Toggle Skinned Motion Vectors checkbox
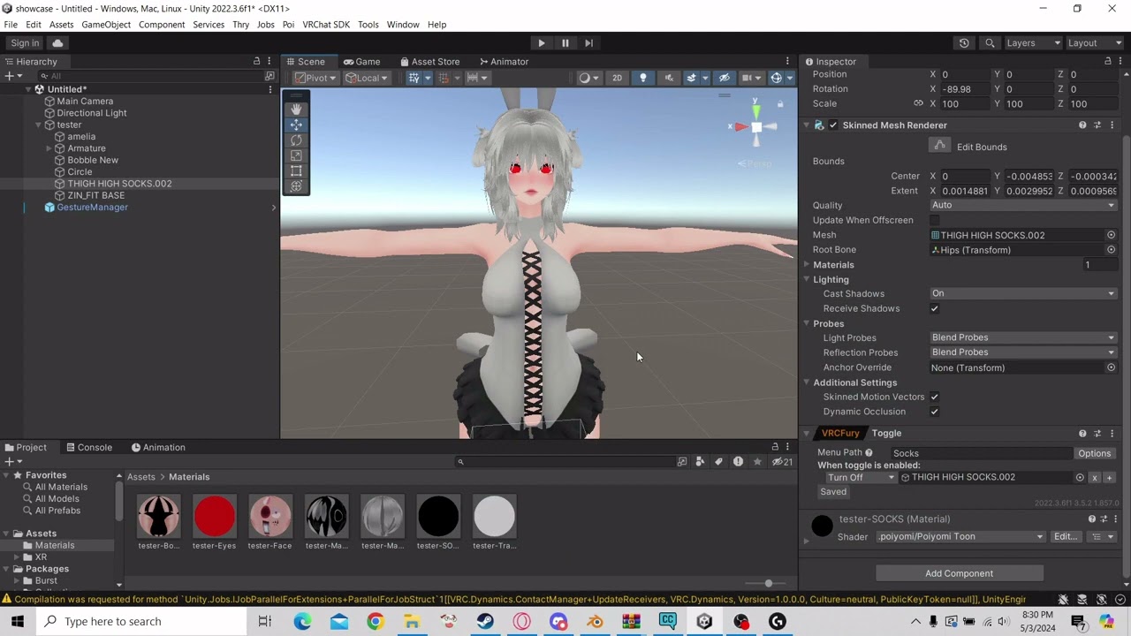The image size is (1131, 636). point(935,397)
